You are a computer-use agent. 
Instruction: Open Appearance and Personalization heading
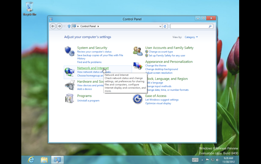coord(169,61)
